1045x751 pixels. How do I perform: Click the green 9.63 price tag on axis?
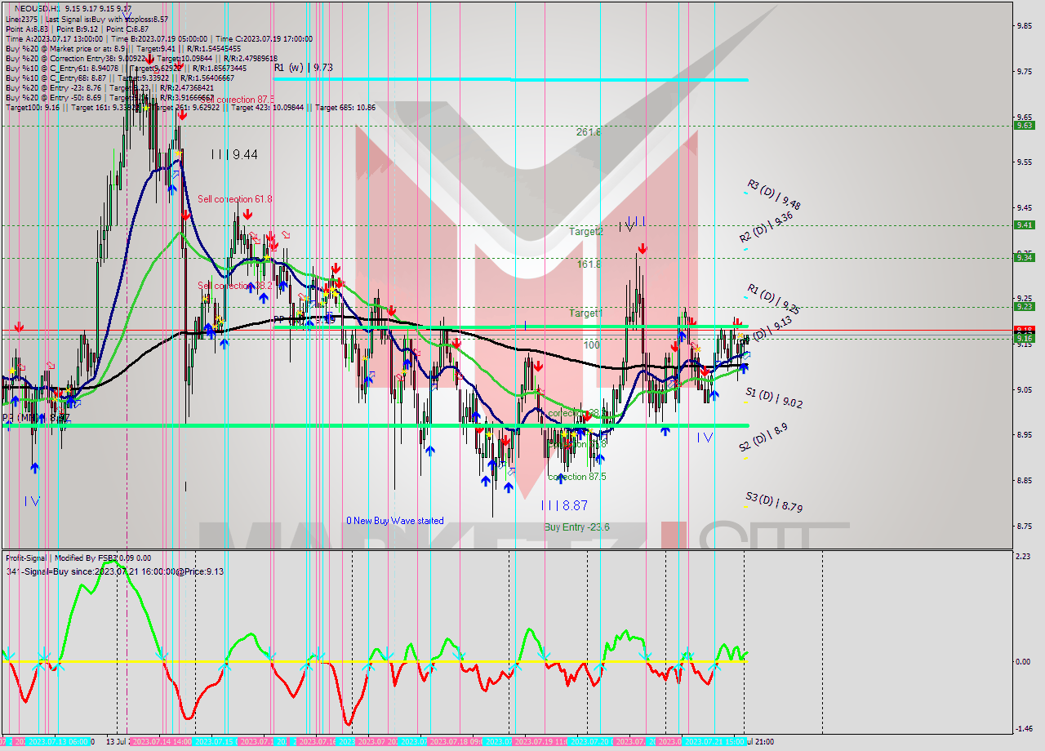click(1024, 126)
